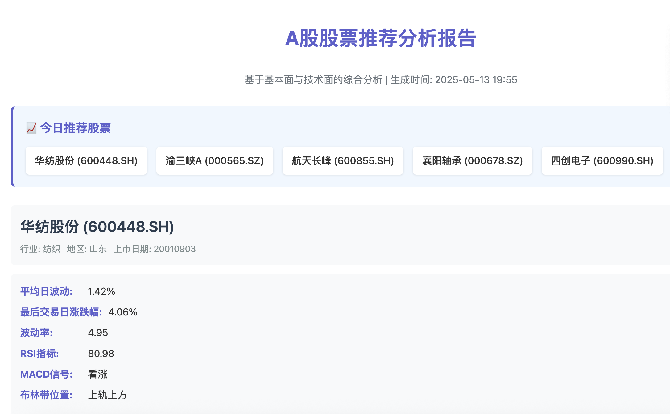Choose the 襄阳轴承 (000678.SZ) stock chip
This screenshot has height=414, width=670.
pyautogui.click(x=473, y=161)
